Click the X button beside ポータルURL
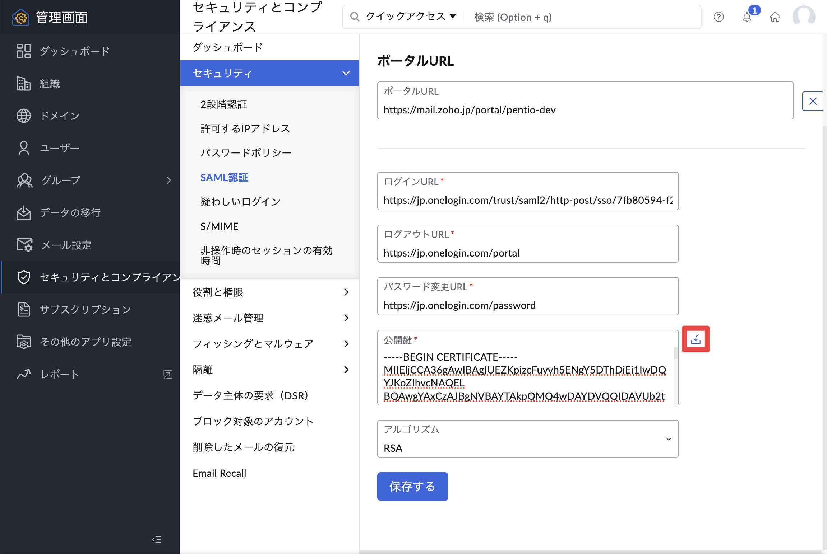This screenshot has width=827, height=554. (813, 101)
